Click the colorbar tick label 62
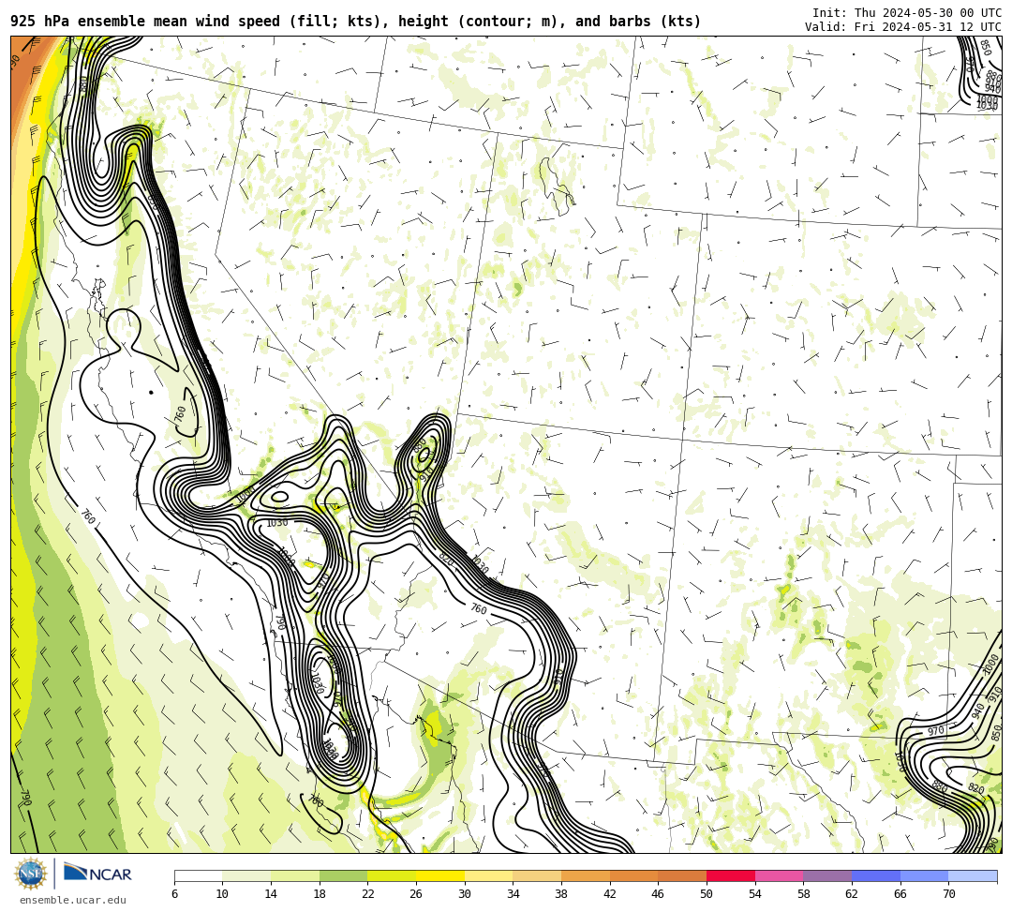Image resolution: width=1012 pixels, height=912 pixels. tap(852, 894)
